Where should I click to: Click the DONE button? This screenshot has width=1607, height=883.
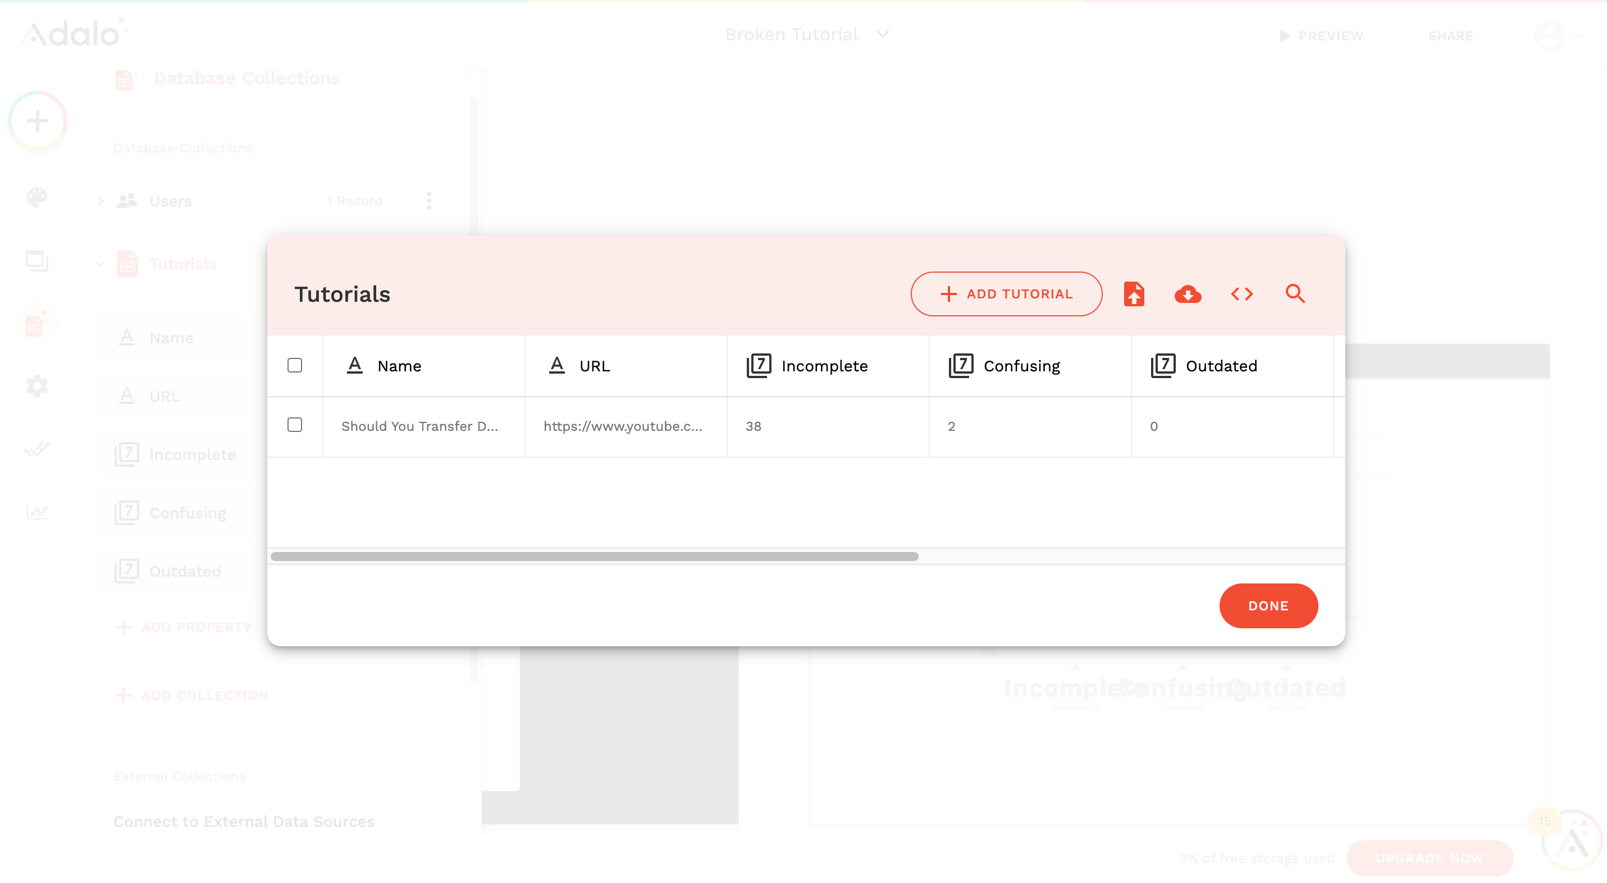click(1268, 606)
